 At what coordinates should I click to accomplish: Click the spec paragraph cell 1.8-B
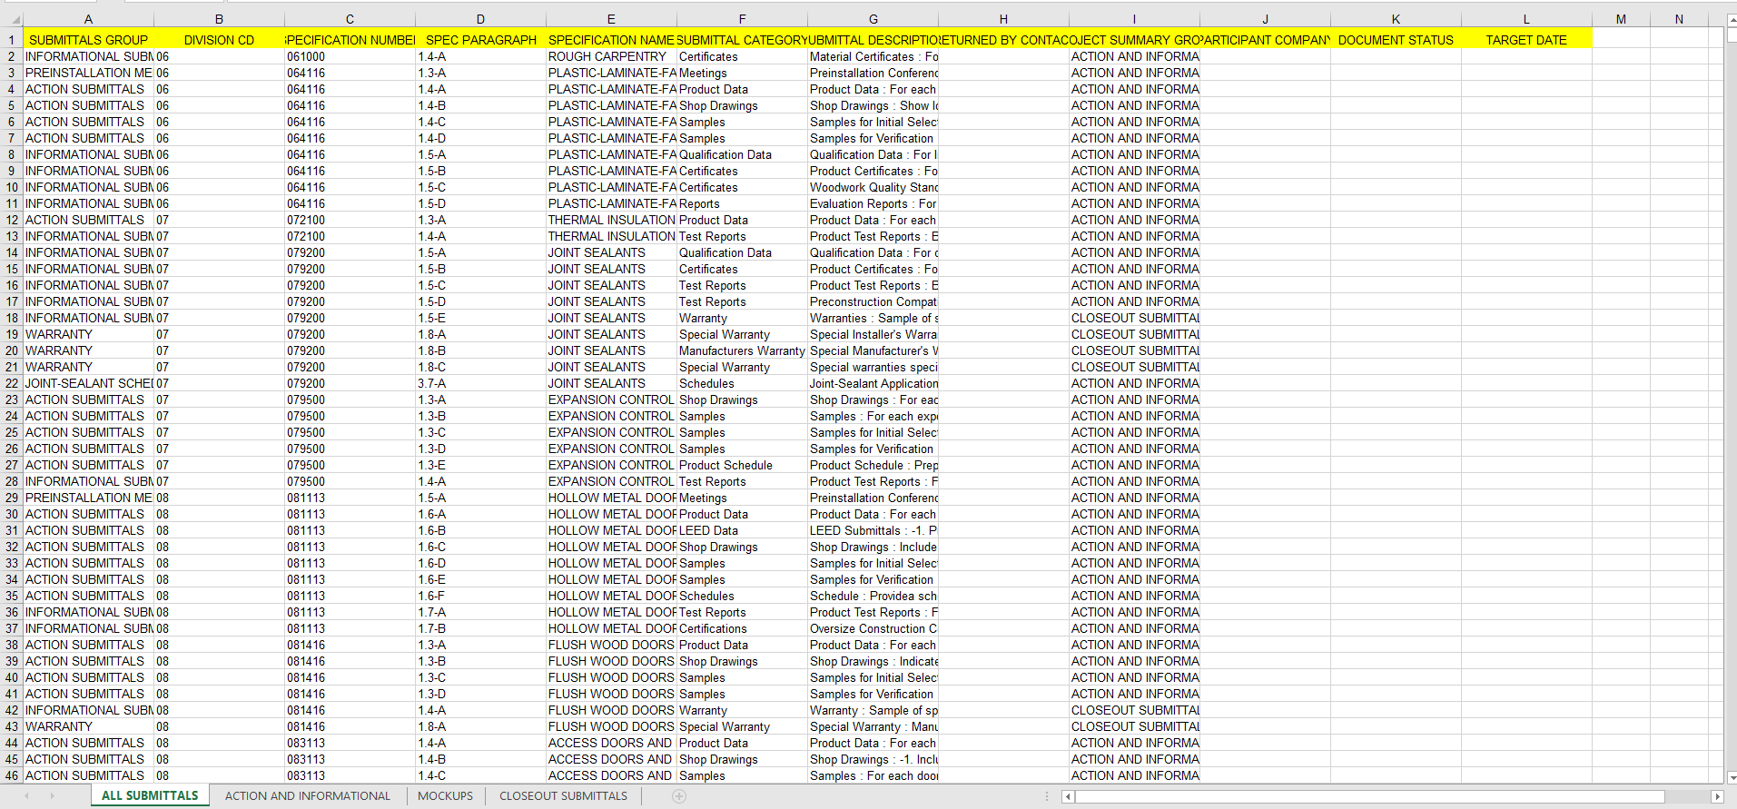(480, 350)
